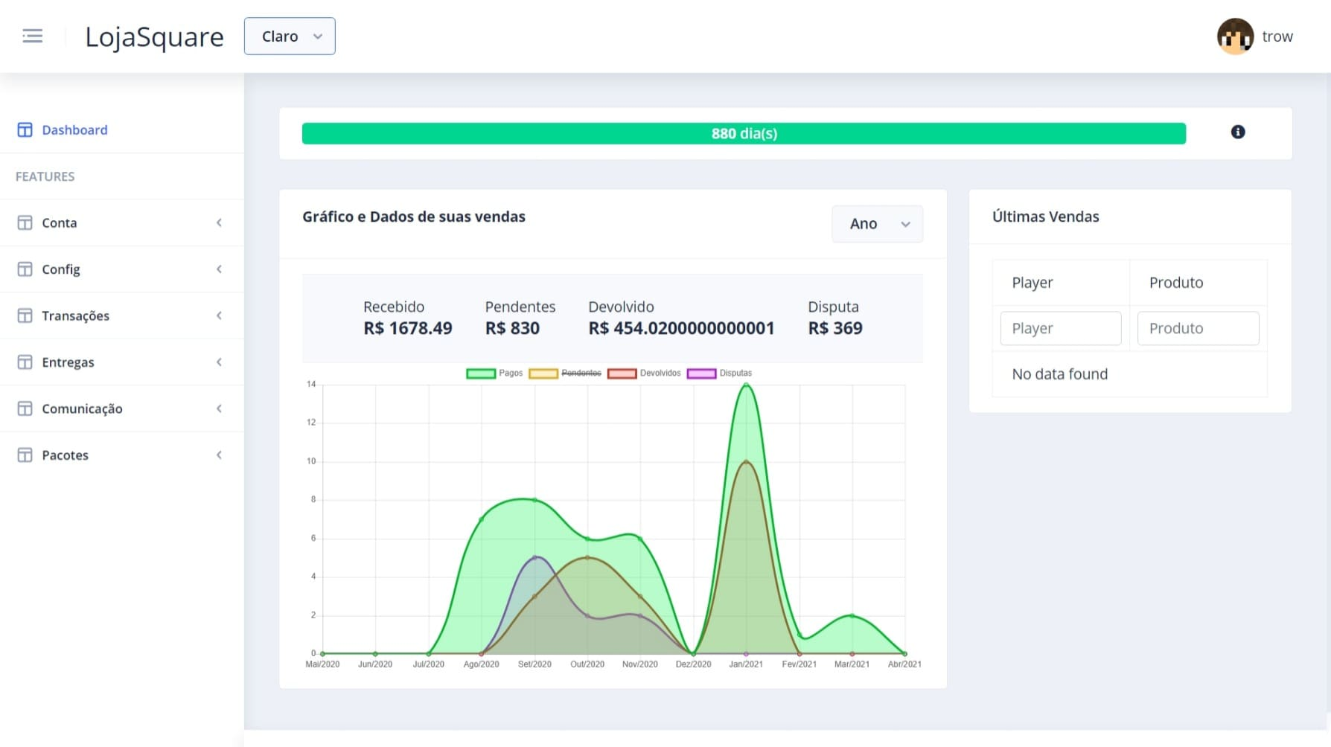The height and width of the screenshot is (747, 1331).
Task: Open the hamburger menu icon
Action: (x=33, y=36)
